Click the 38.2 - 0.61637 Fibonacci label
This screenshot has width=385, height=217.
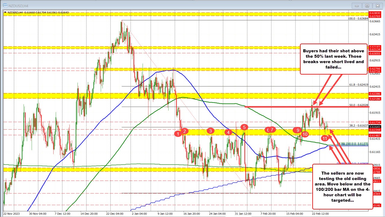click(358, 125)
